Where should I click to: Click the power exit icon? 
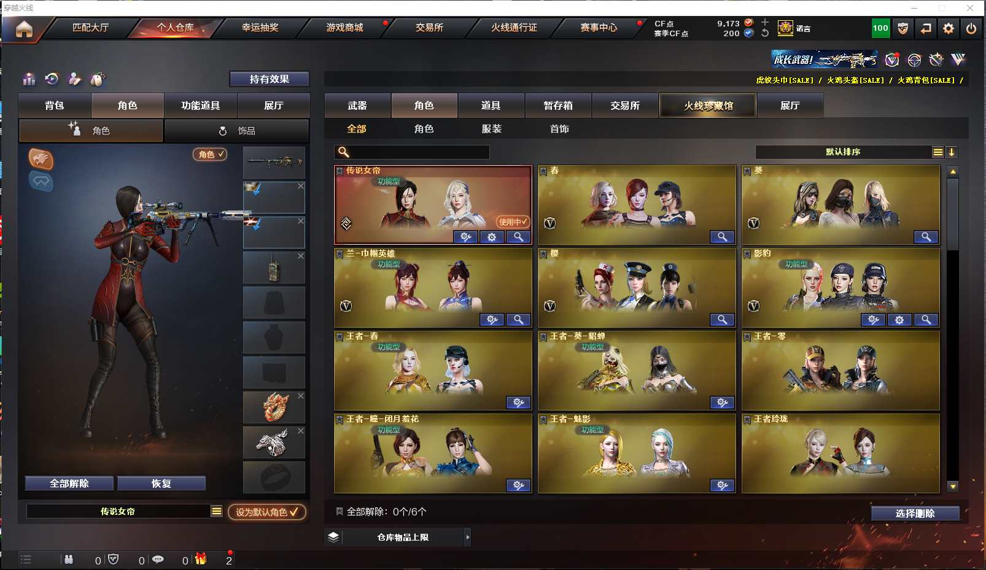[x=971, y=28]
